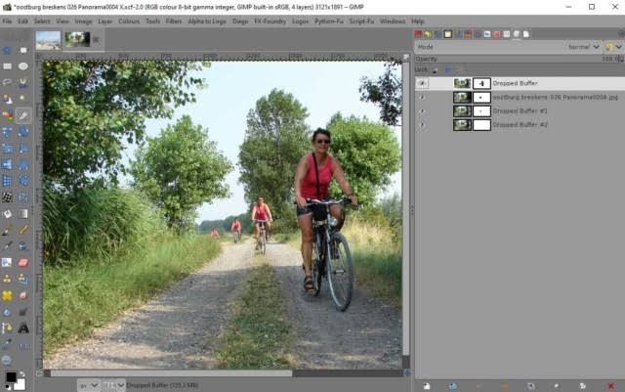Open the Filters menu
This screenshot has height=392, width=625.
174,22
